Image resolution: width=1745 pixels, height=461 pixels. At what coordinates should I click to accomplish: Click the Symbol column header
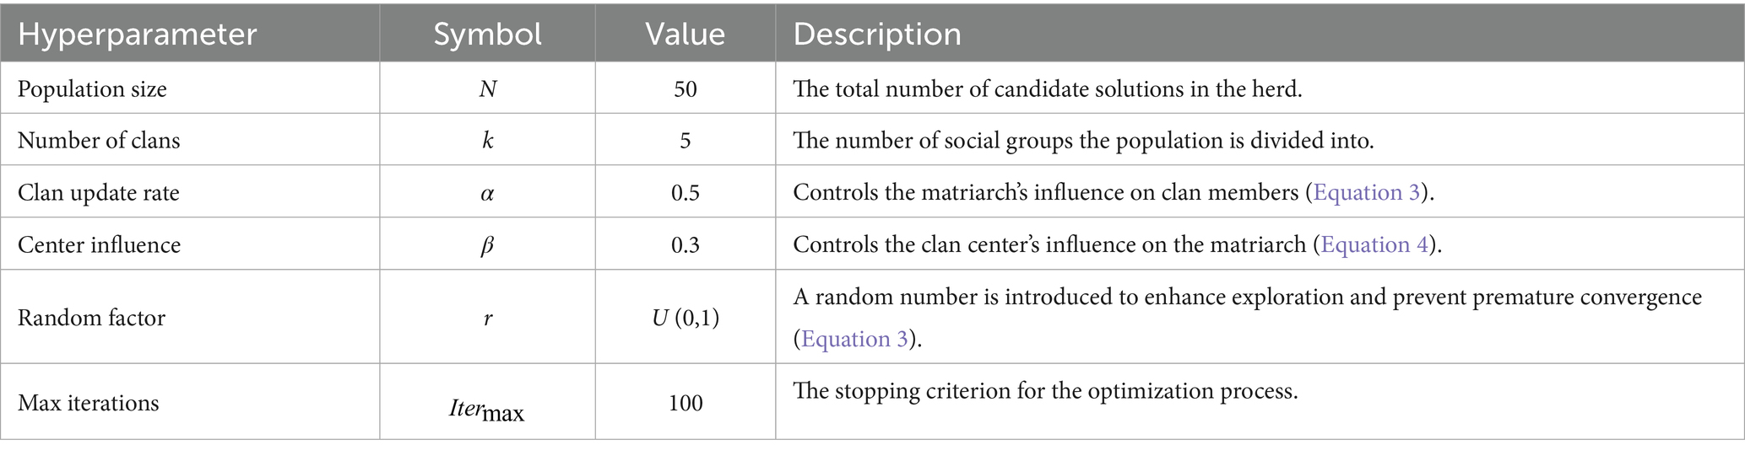click(x=487, y=34)
